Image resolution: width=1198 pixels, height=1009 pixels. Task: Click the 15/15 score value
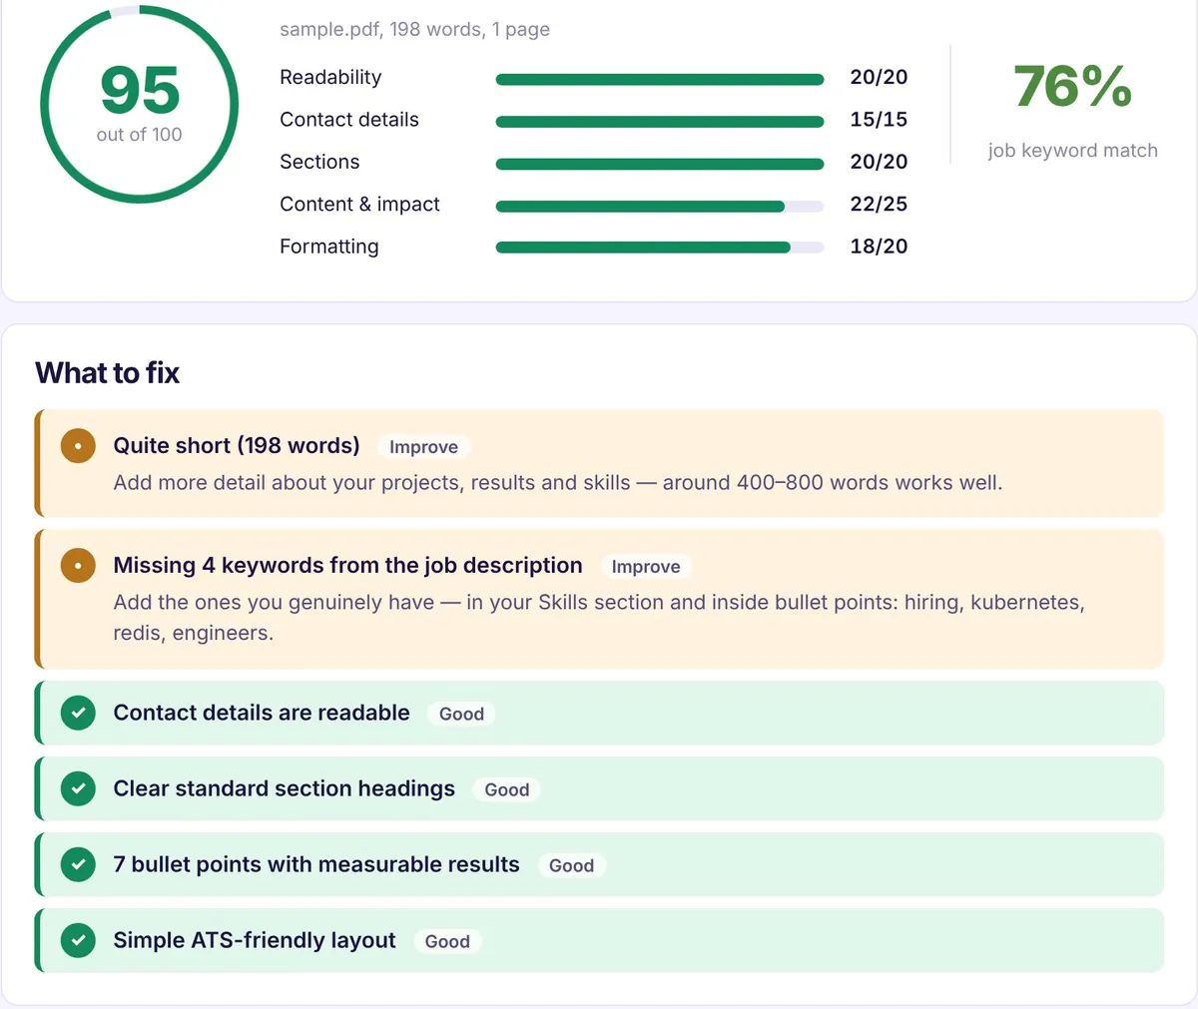coord(879,120)
